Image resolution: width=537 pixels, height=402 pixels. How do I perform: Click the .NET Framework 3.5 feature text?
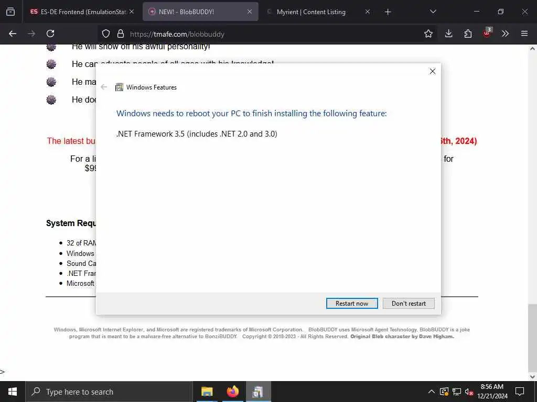(197, 133)
